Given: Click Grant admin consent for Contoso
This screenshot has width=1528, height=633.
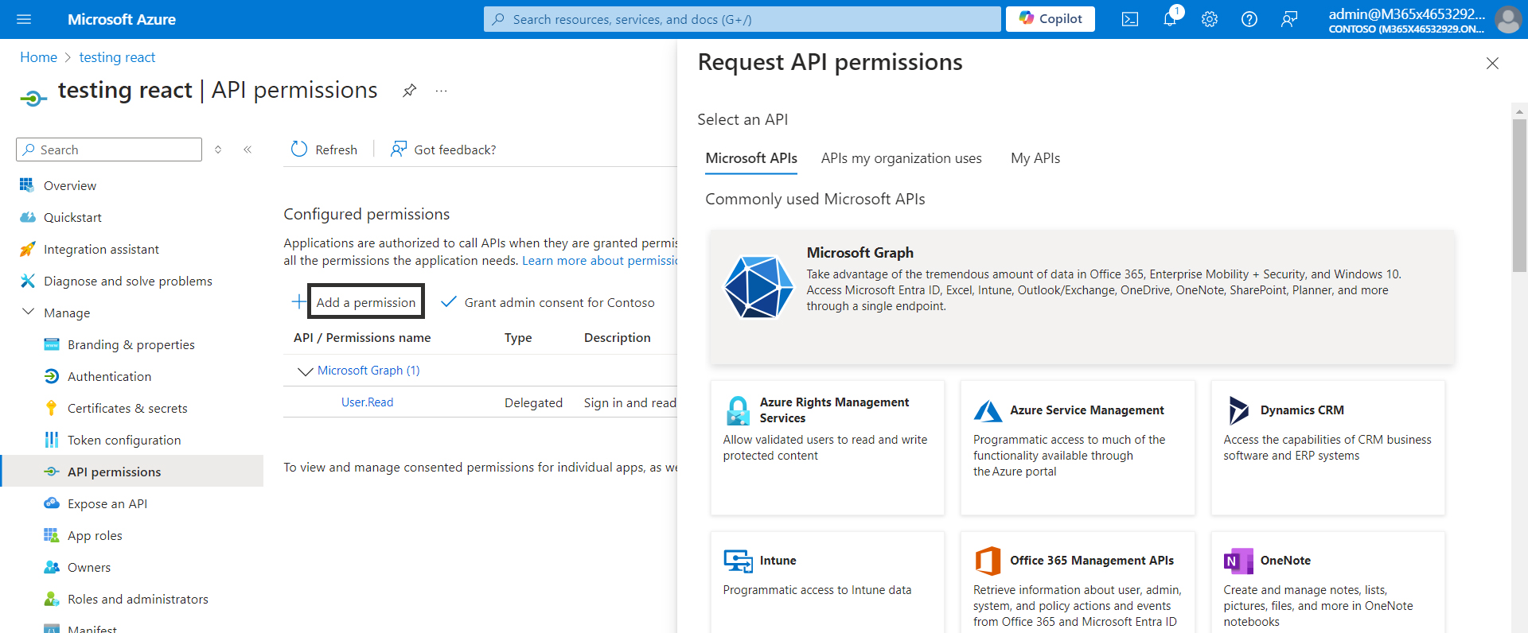Looking at the screenshot, I should coord(548,302).
